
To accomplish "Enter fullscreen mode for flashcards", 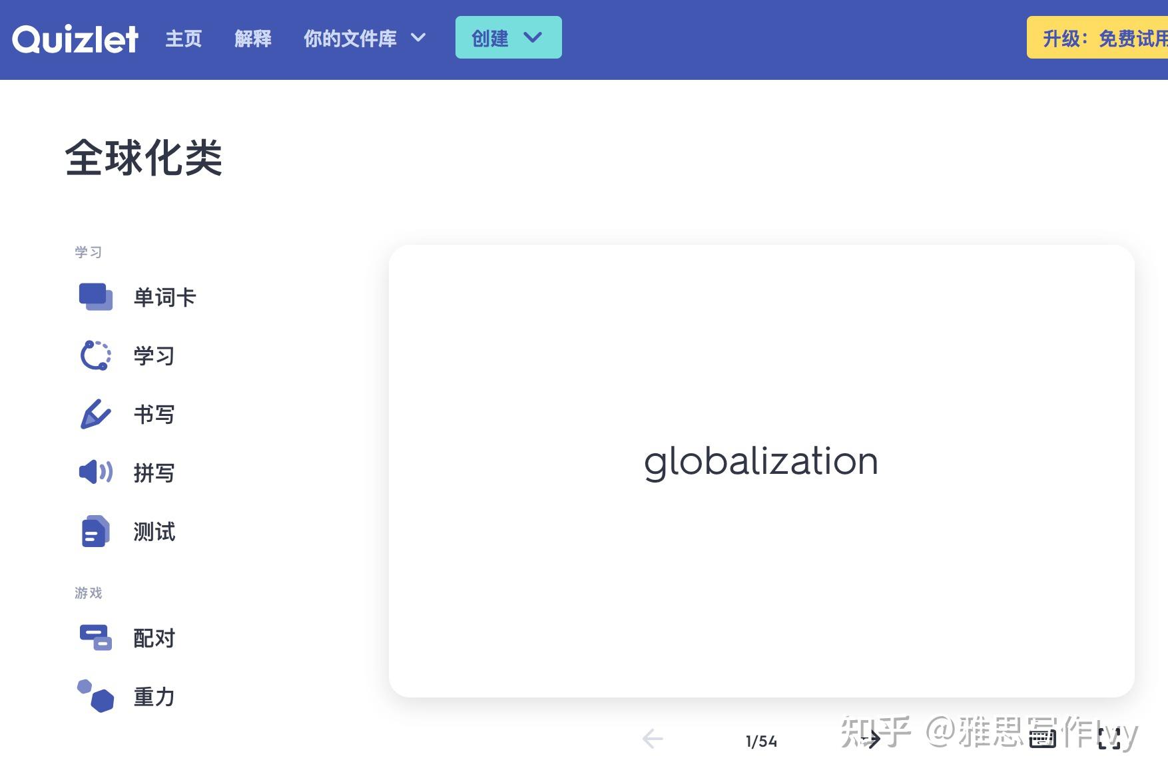I will tap(1109, 738).
